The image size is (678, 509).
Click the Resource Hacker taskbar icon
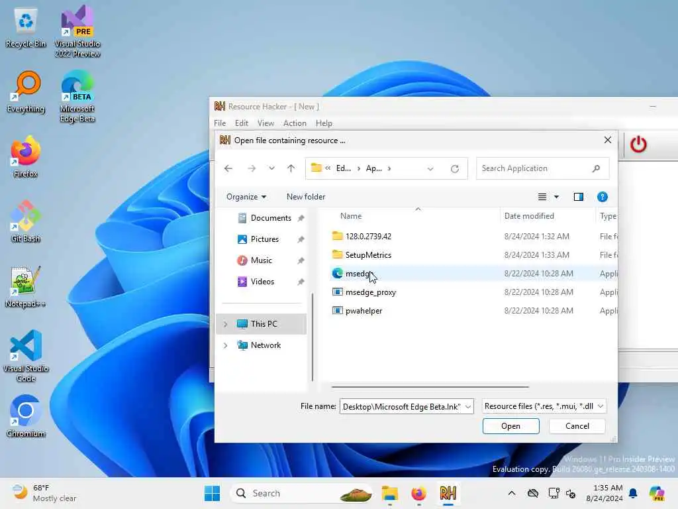[448, 493]
